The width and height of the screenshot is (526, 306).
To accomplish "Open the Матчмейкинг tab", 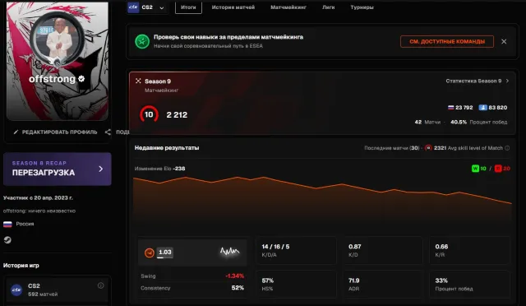I will pos(288,7).
